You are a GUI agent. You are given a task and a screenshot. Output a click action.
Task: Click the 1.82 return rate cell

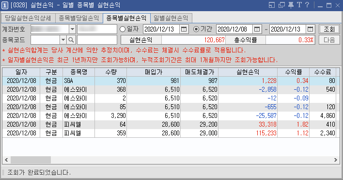tap(294, 124)
